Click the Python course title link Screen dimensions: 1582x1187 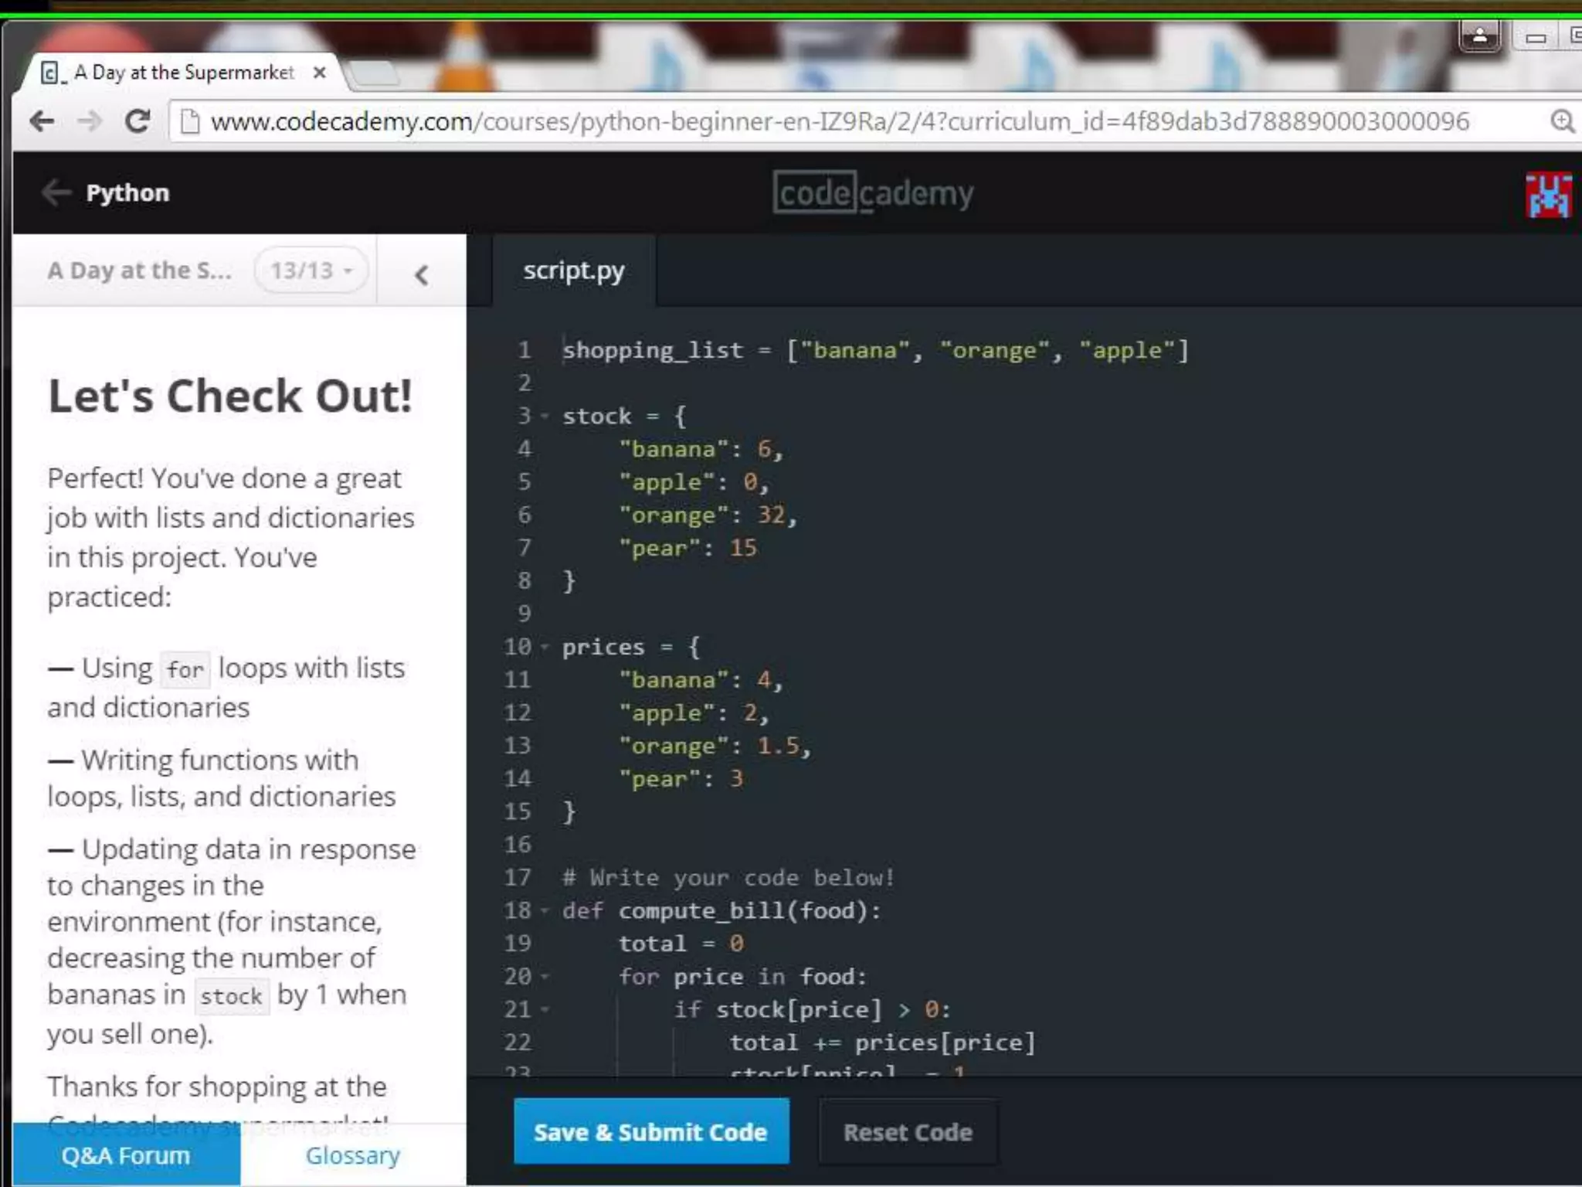127,192
